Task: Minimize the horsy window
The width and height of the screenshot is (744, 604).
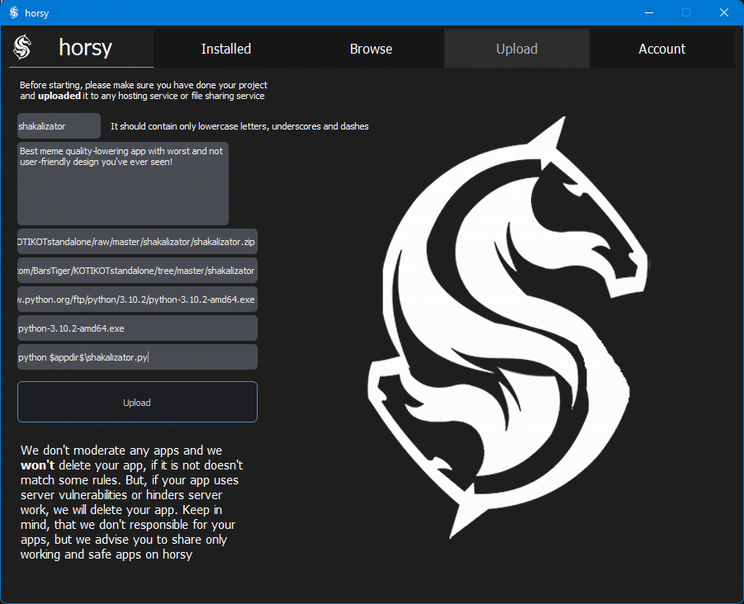Action: coord(648,12)
